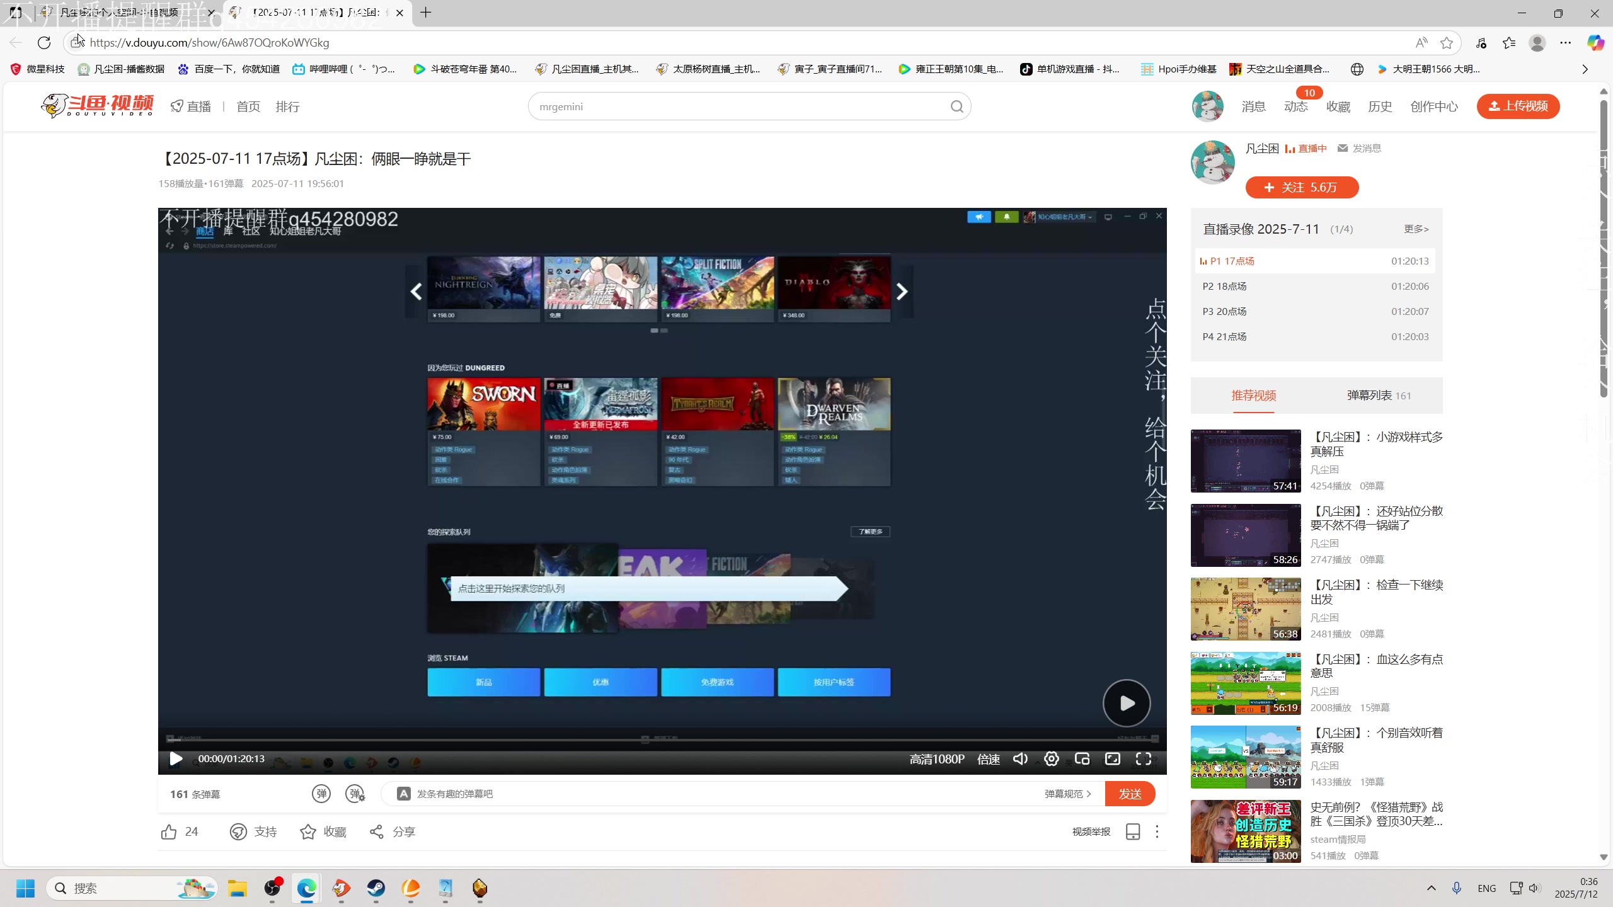Select P2 18点场 in playlist
1613x907 pixels.
[x=1316, y=286]
